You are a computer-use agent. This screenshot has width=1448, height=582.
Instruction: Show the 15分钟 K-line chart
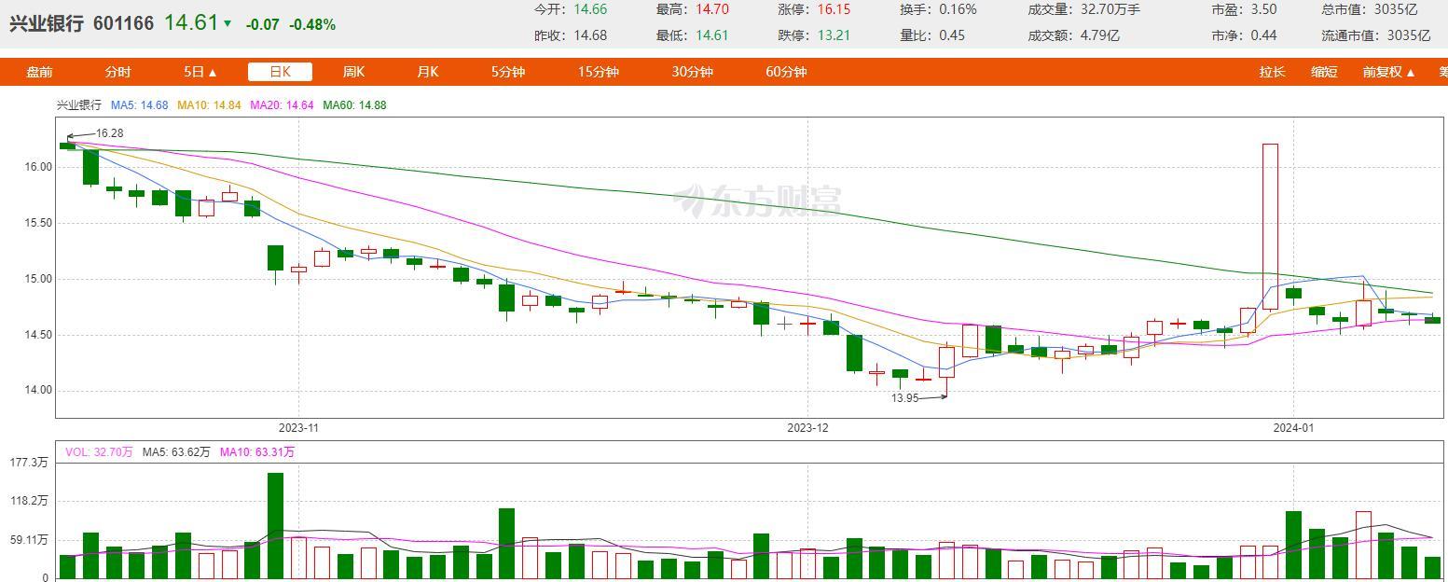(x=598, y=72)
